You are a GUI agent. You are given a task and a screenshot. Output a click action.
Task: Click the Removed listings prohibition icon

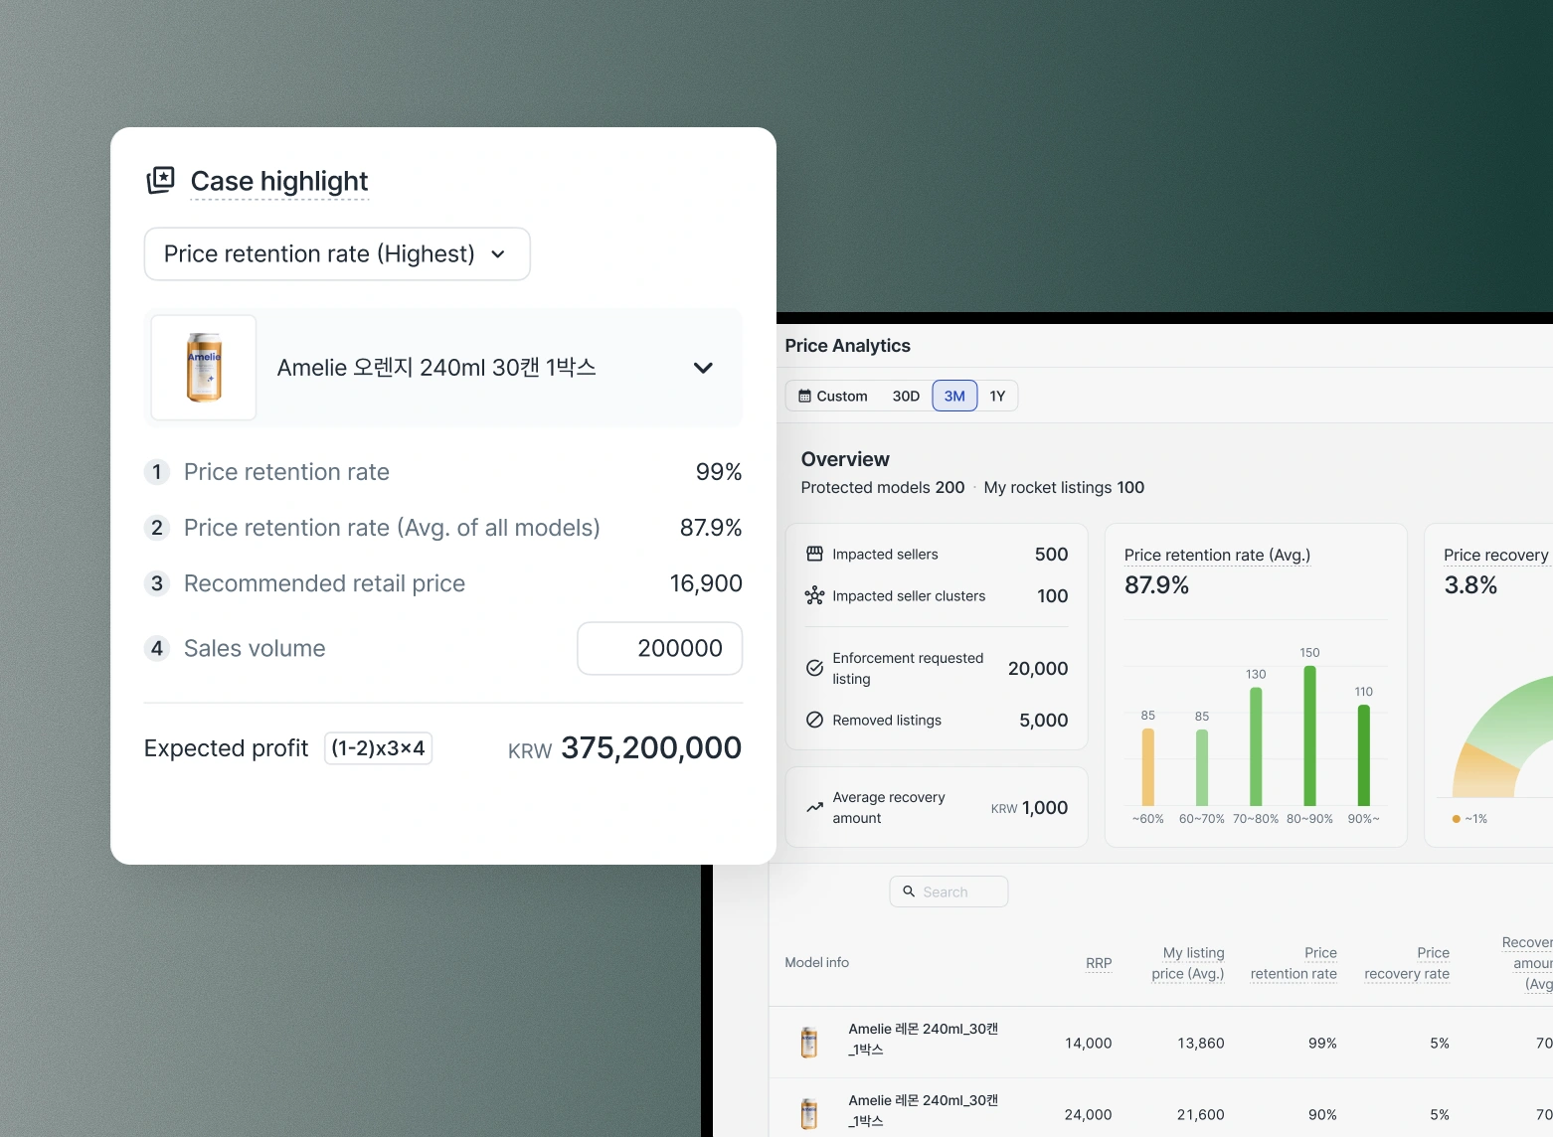814,720
